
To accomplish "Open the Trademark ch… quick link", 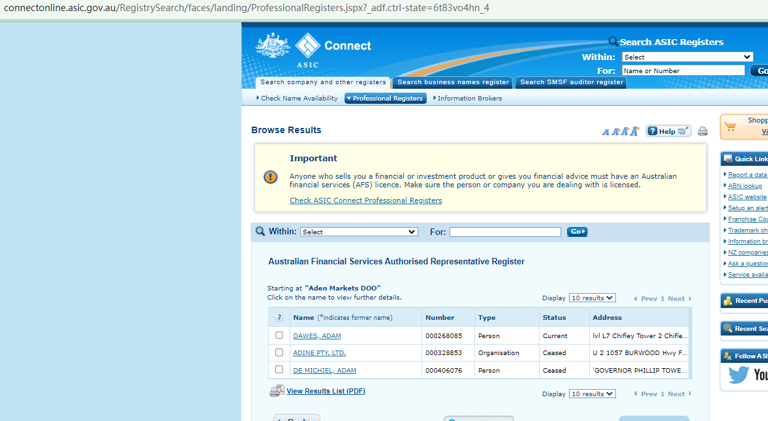I will [747, 230].
